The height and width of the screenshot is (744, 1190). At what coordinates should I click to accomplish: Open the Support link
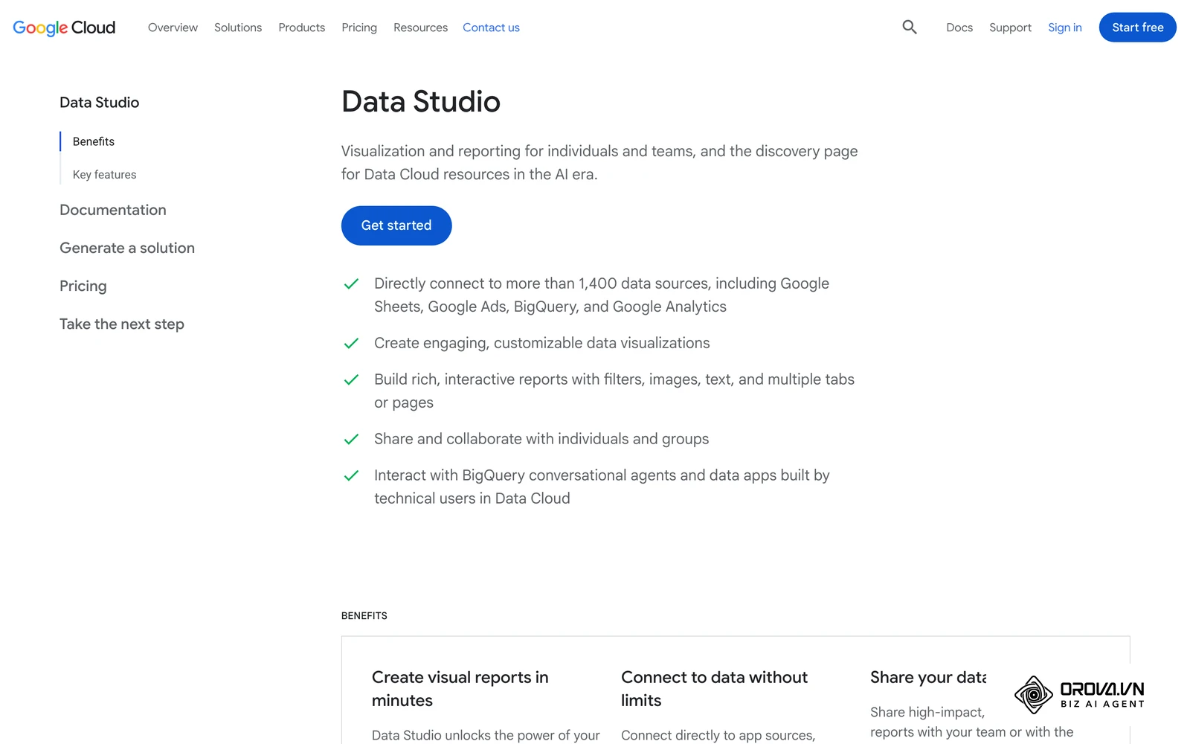[1010, 28]
